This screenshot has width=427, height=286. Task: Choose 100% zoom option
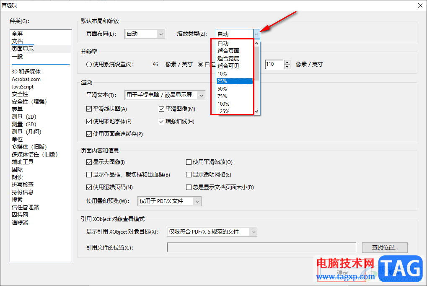[235, 104]
